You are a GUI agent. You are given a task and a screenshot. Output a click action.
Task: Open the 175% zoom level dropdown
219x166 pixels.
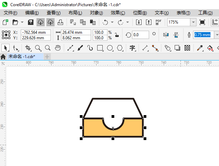193,22
